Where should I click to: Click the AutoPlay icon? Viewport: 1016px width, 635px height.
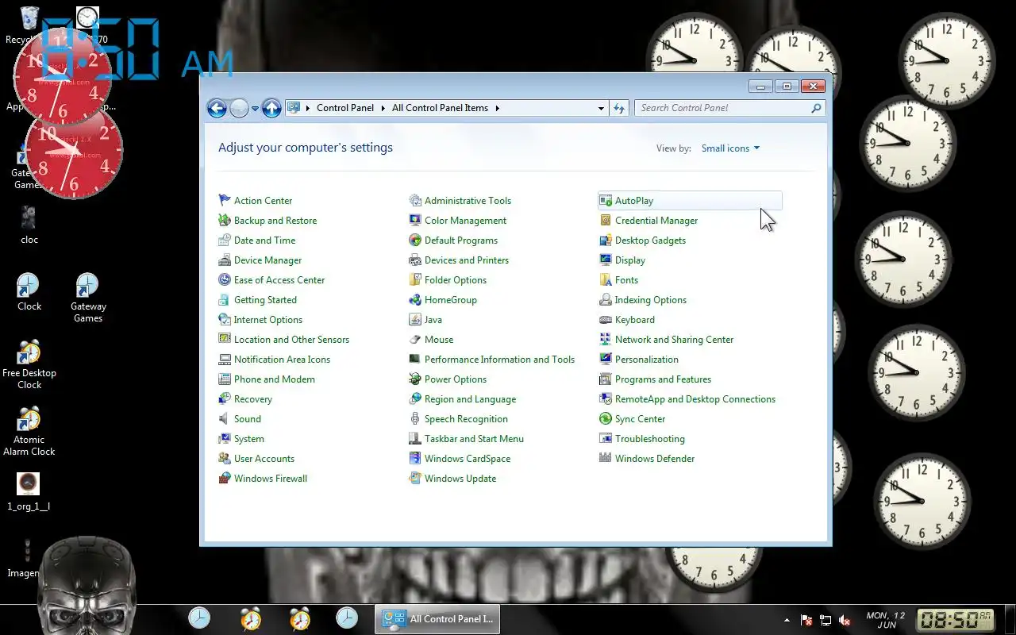point(606,201)
